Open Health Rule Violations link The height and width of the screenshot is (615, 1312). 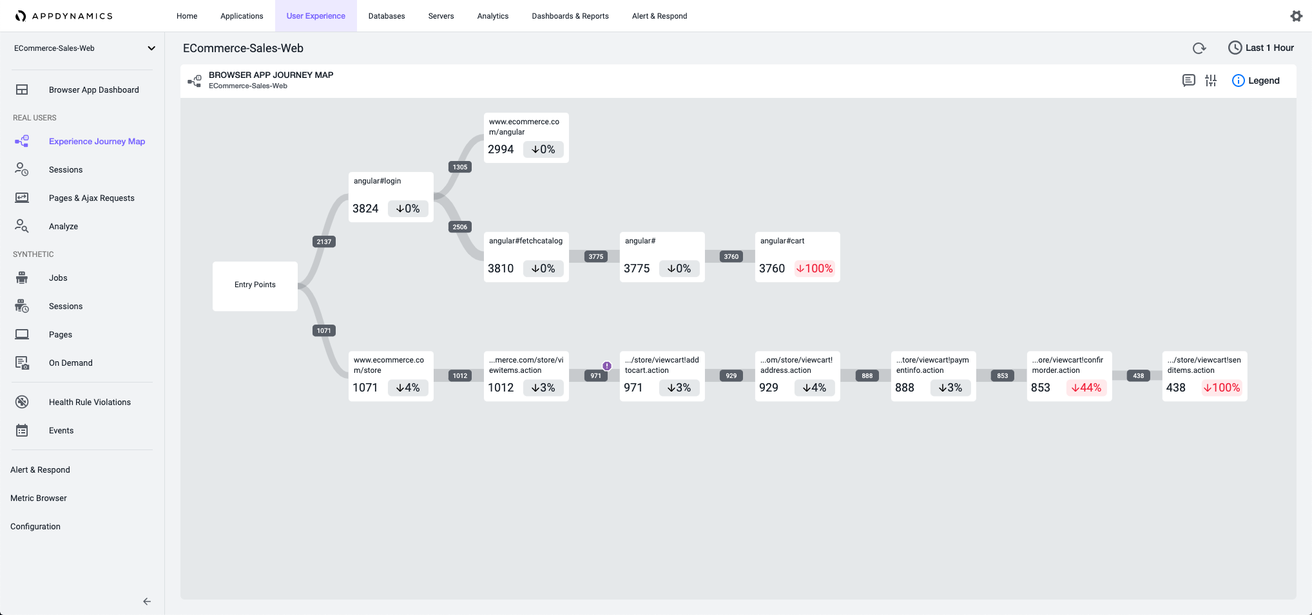(90, 402)
